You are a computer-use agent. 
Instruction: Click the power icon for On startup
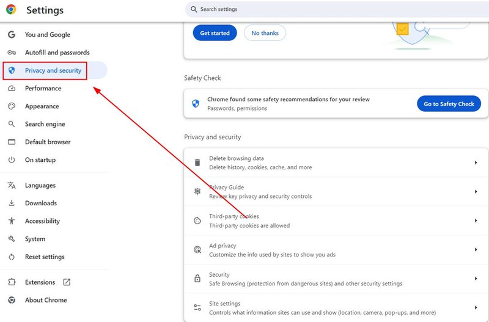(12, 160)
